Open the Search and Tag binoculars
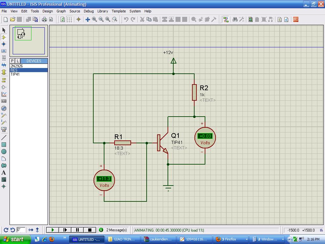Image resolution: width=325 pixels, height=244 pixels. [x=235, y=19]
